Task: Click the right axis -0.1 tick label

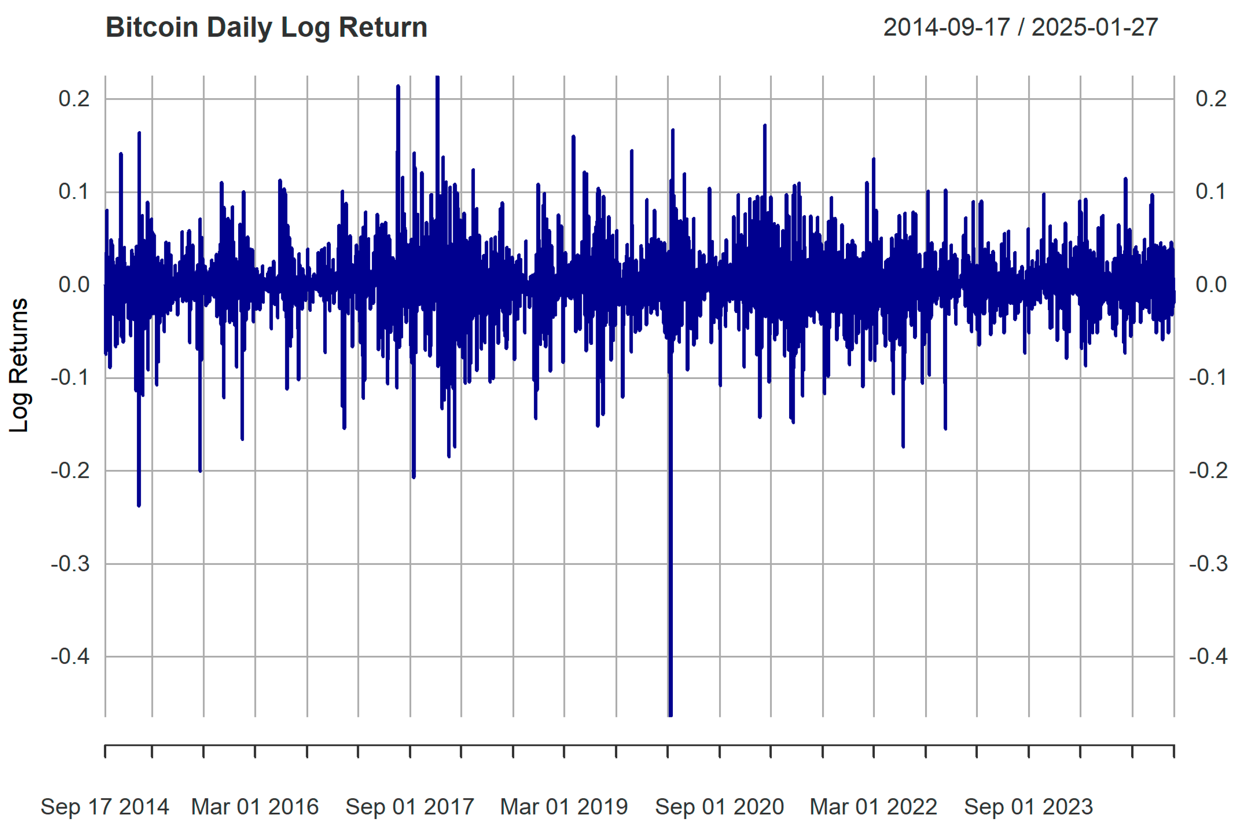Action: (x=1208, y=378)
